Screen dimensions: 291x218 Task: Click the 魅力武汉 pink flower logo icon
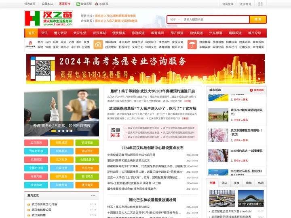pos(30,44)
